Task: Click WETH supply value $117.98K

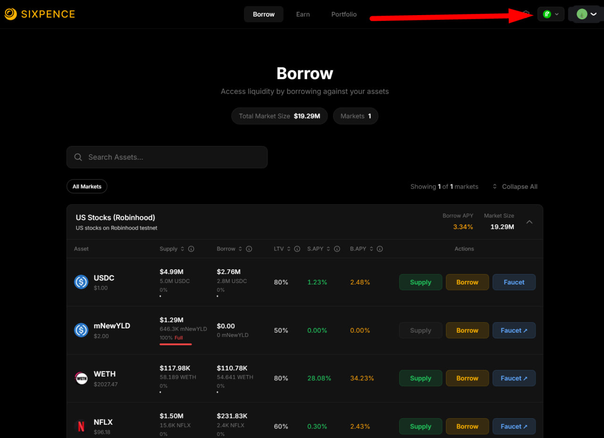Action: (x=175, y=368)
